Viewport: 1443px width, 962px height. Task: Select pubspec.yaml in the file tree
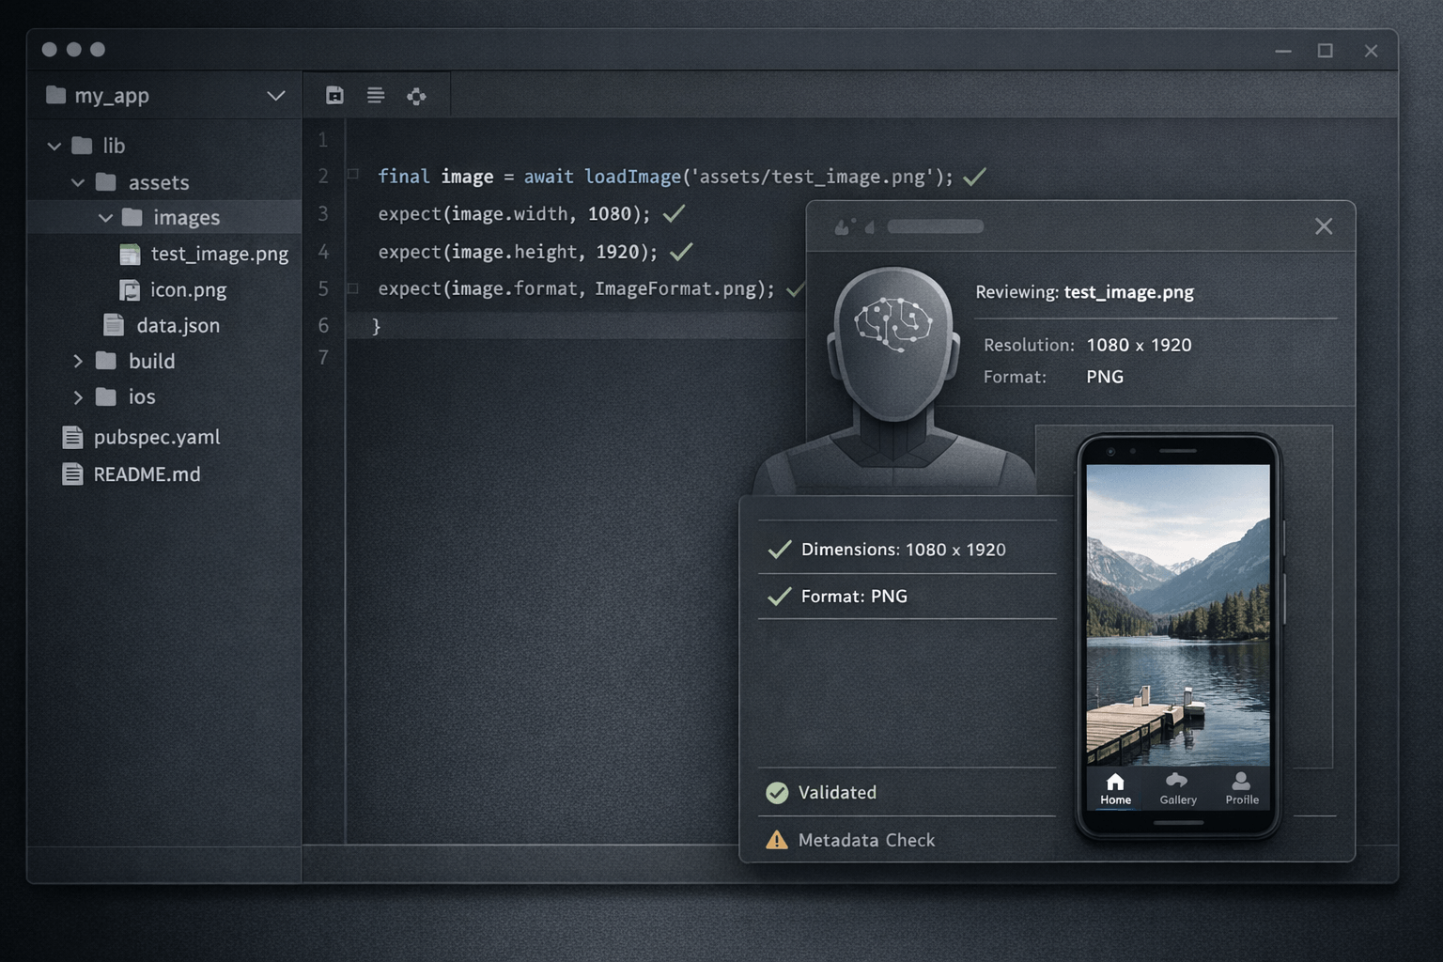[156, 437]
